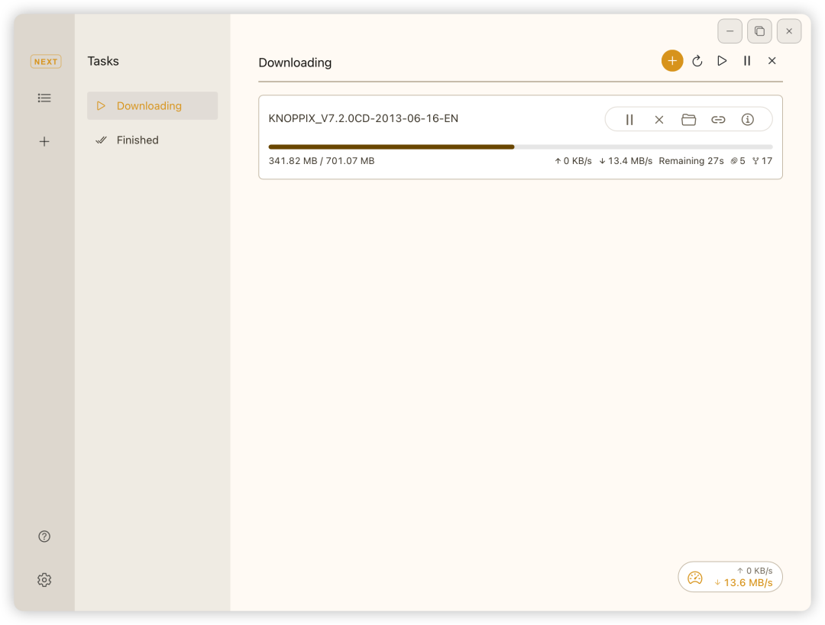Open preferences via the gear icon
The width and height of the screenshot is (825, 625).
pos(44,580)
